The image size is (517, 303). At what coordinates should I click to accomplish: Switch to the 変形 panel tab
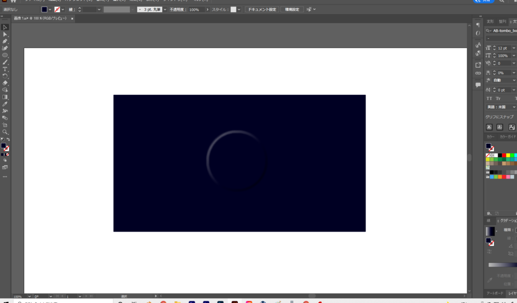[x=490, y=21]
